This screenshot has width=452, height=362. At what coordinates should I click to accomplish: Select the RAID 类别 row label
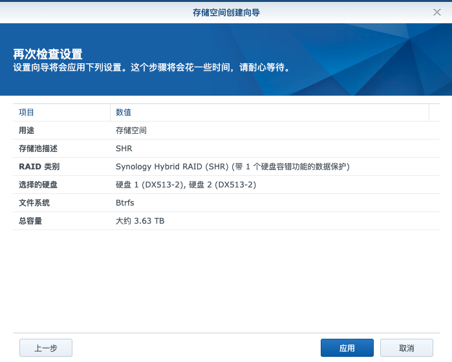39,167
